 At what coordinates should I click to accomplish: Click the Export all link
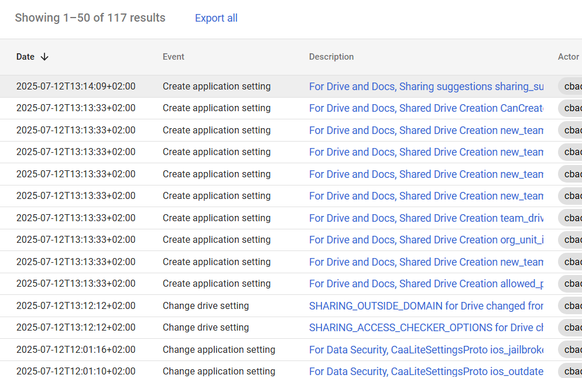215,18
